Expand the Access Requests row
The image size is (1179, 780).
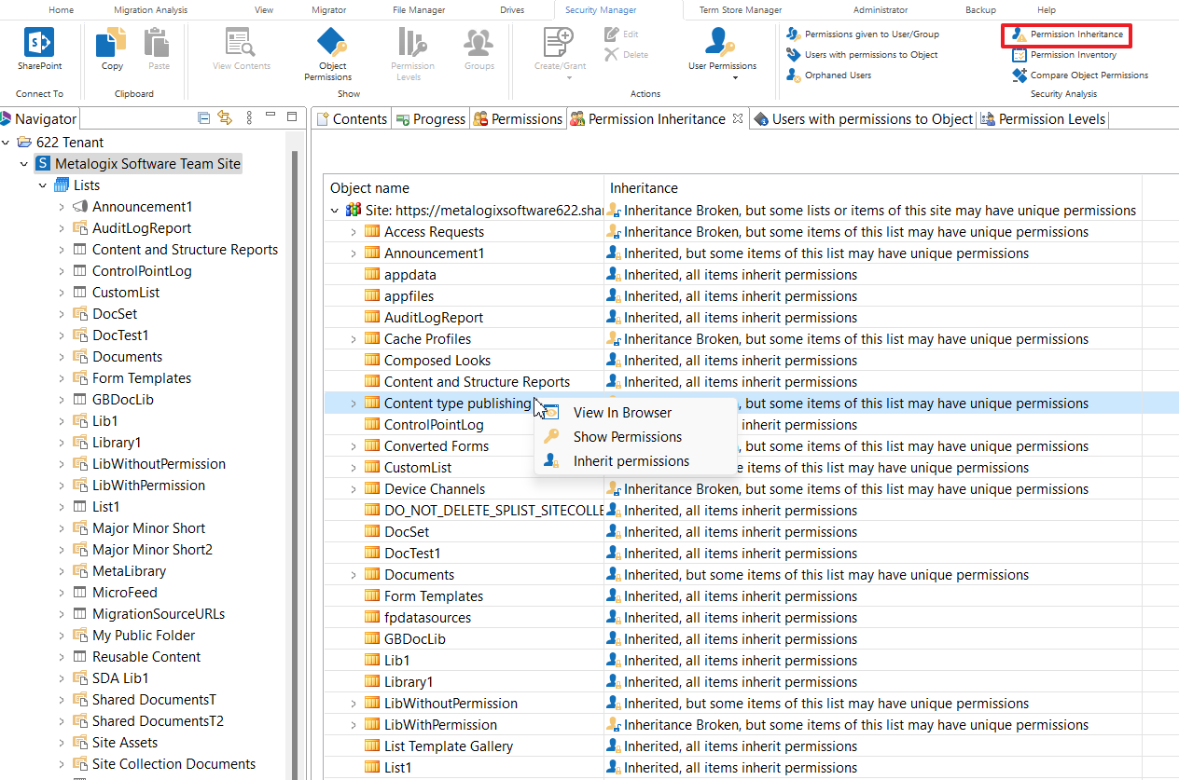tap(354, 232)
